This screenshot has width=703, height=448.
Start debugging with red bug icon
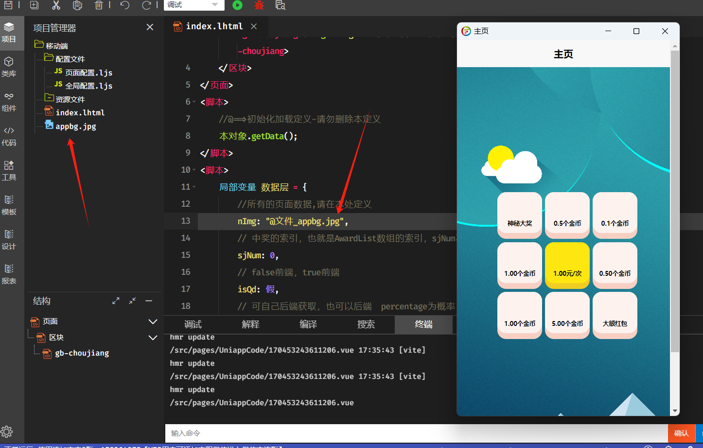[259, 5]
